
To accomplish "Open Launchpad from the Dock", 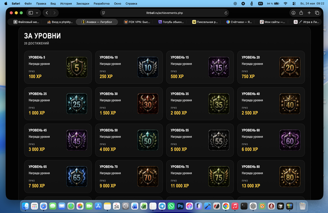I will (x=35, y=206).
